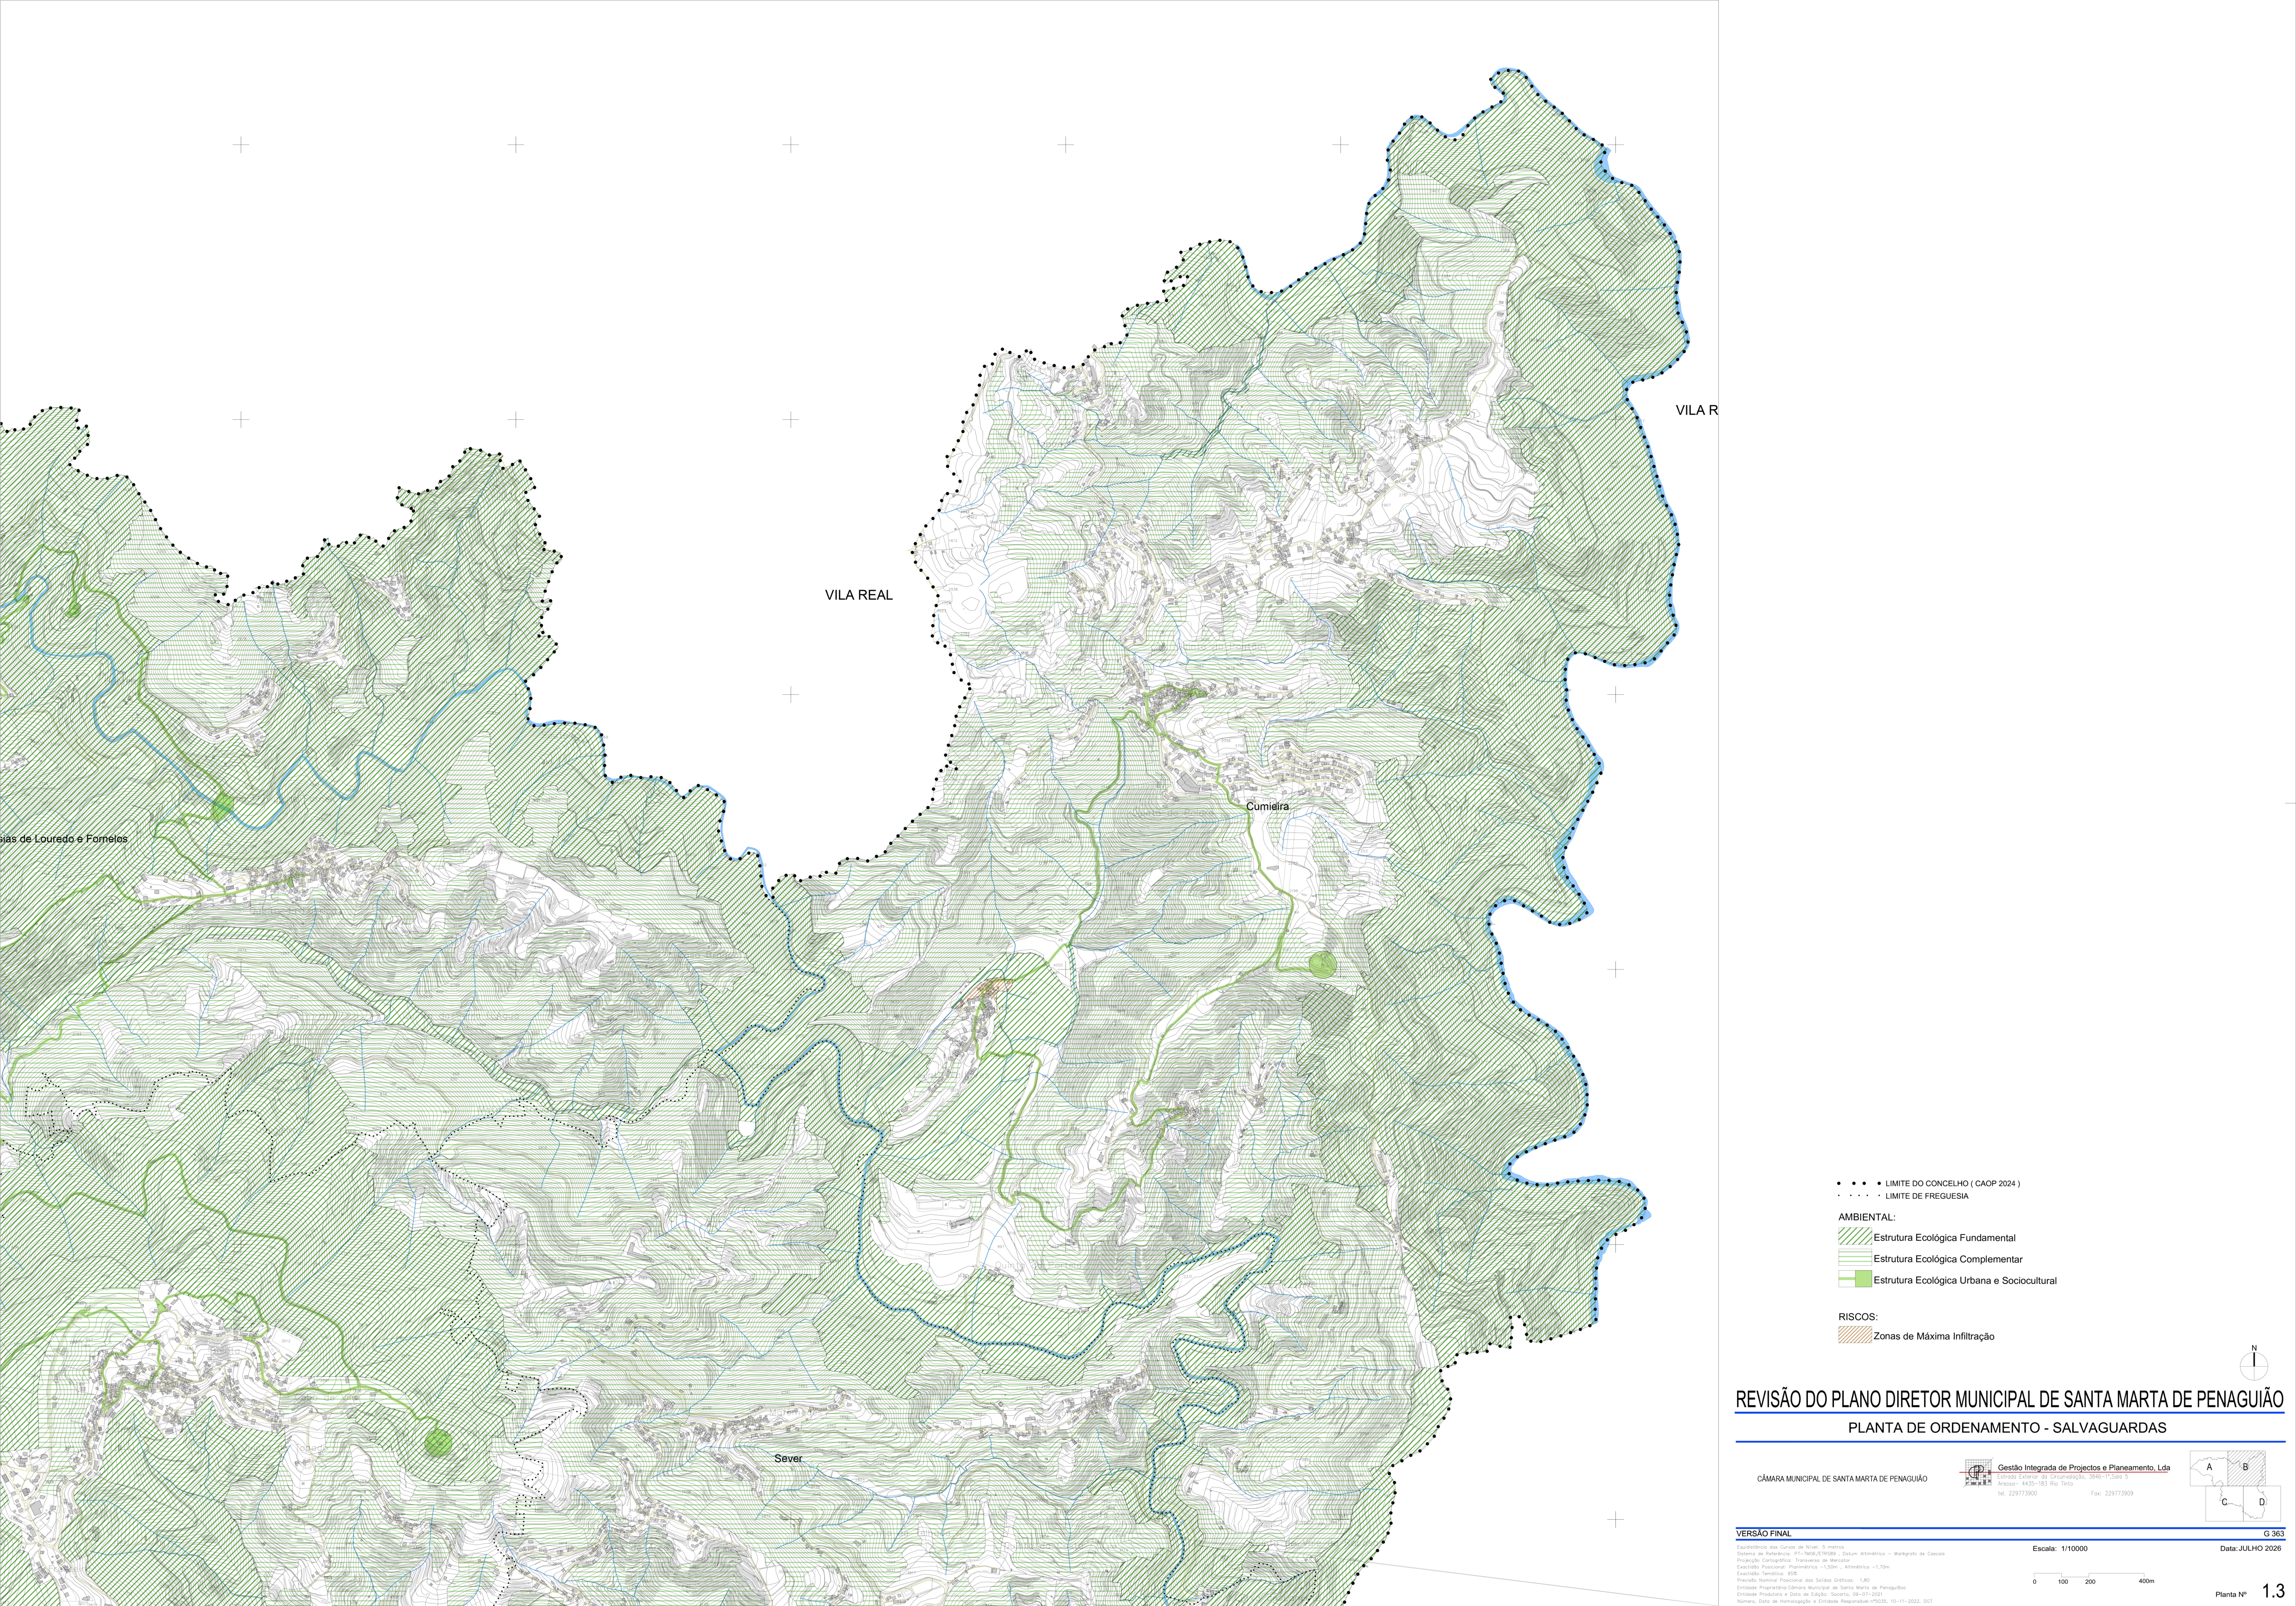This screenshot has height=1606, width=2296.
Task: Click the Sever place label
Action: coord(788,1458)
